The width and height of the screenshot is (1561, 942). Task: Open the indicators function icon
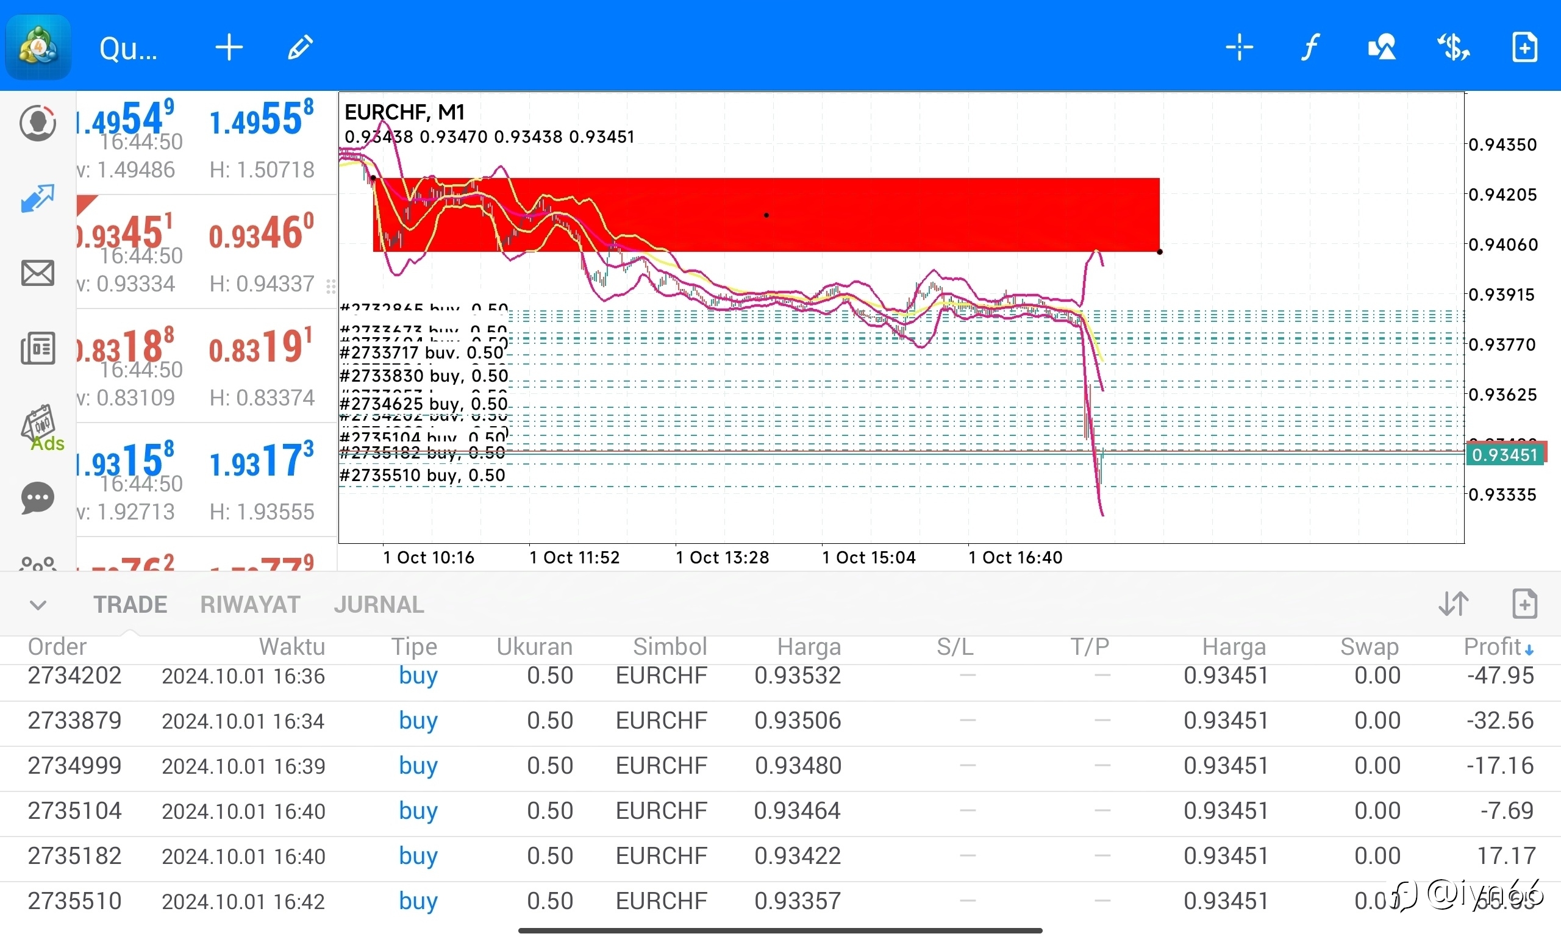coord(1310,48)
